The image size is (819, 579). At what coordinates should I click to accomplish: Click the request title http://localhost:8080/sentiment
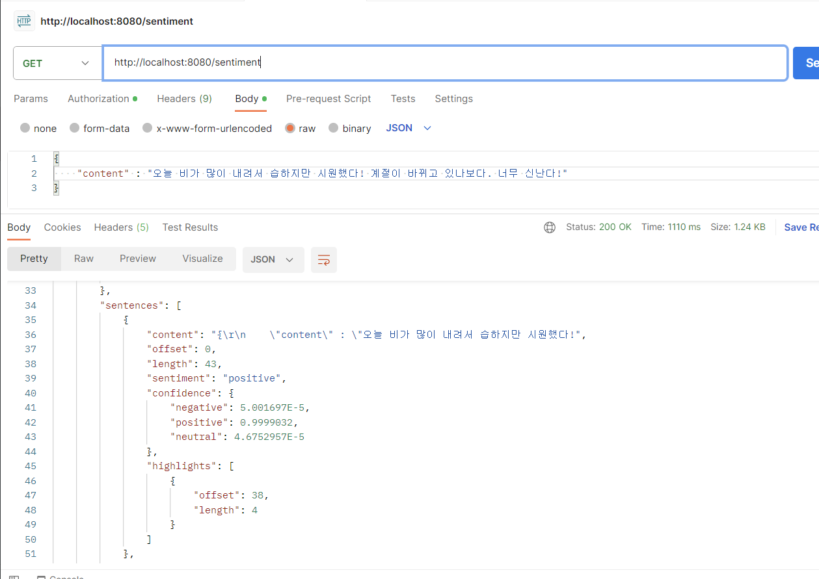(x=117, y=21)
